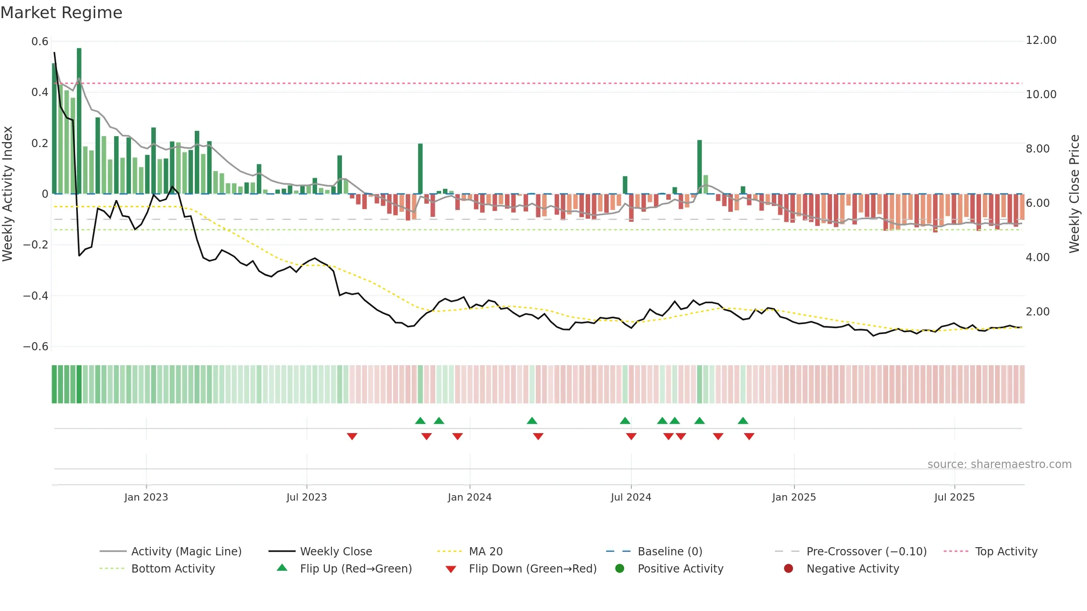Click the 2.00 right axis tick label
The height and width of the screenshot is (611, 1087).
1038,312
